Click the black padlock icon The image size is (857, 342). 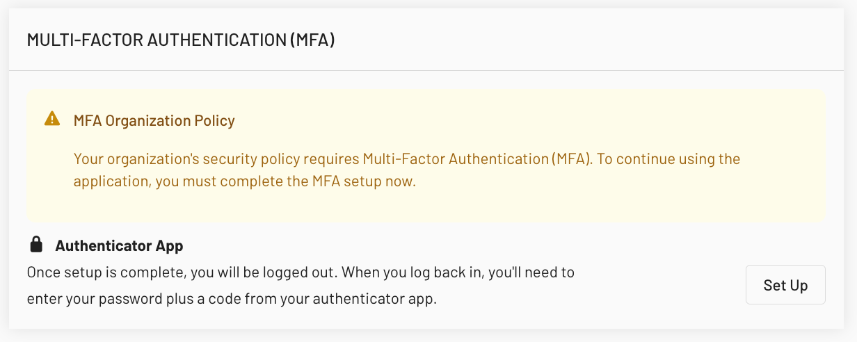coord(36,245)
